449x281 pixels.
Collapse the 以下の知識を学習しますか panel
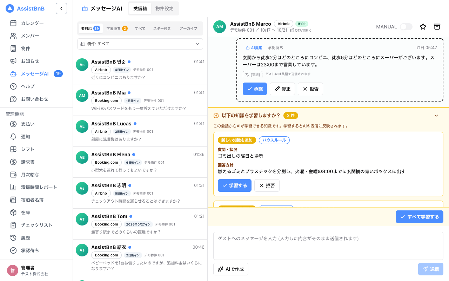coord(436,116)
